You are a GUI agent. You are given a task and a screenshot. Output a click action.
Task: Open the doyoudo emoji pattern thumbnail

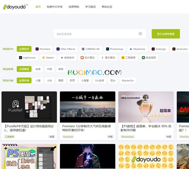tap(146, 157)
